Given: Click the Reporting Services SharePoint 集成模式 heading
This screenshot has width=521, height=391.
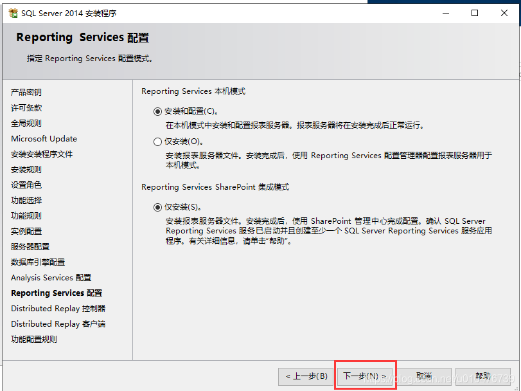Looking at the screenshot, I should pos(215,187).
